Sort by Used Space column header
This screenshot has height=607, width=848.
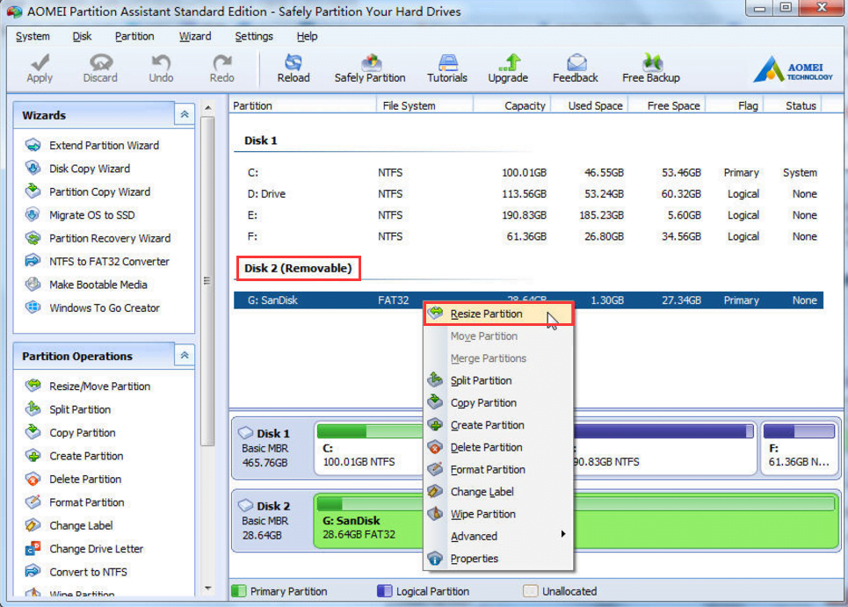click(590, 105)
